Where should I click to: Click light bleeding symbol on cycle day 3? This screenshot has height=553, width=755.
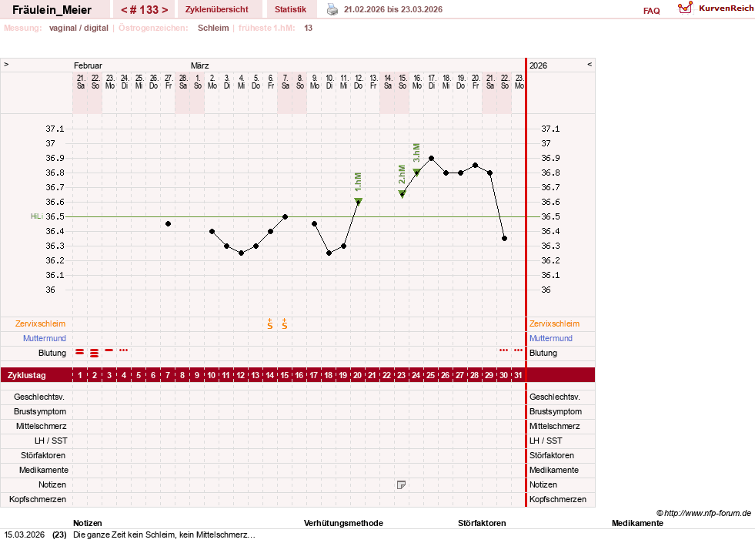[x=109, y=350]
